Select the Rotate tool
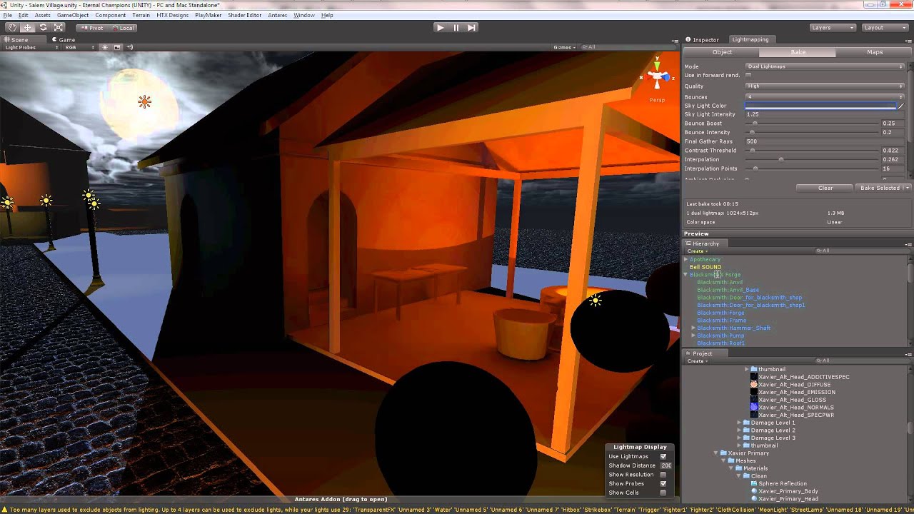The width and height of the screenshot is (914, 514). pos(43,27)
